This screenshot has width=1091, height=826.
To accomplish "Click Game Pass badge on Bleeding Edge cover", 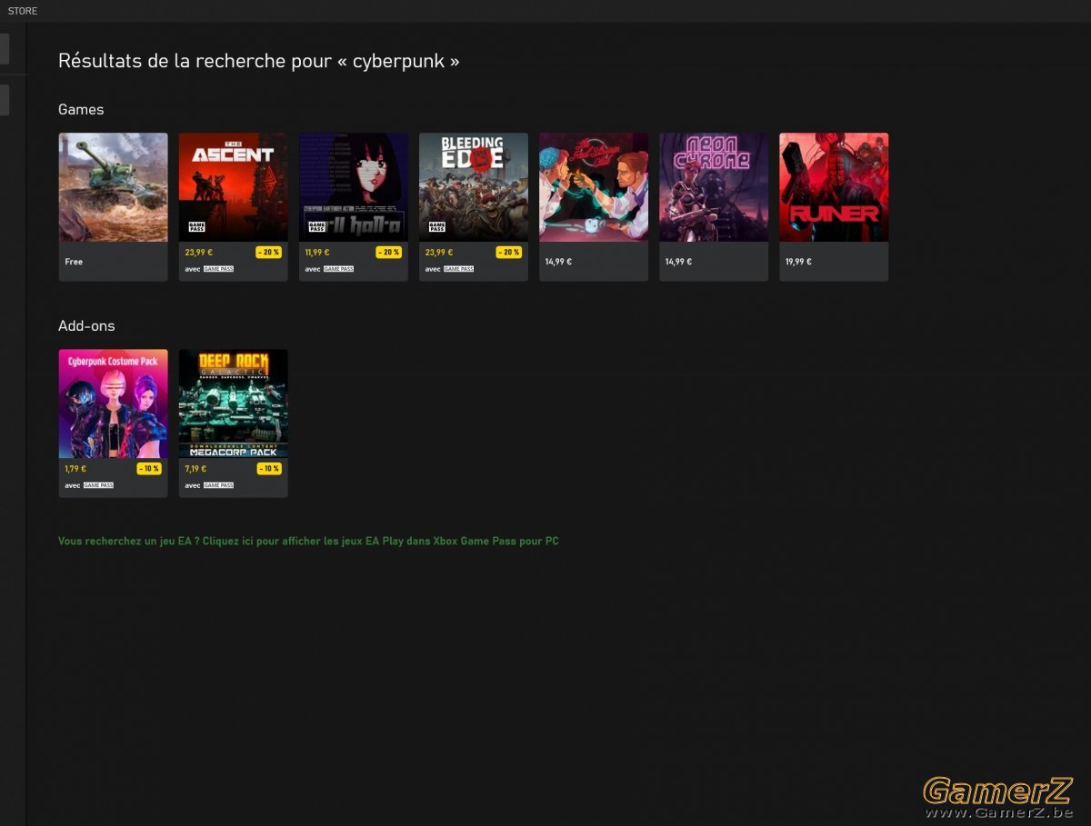I will [x=436, y=227].
